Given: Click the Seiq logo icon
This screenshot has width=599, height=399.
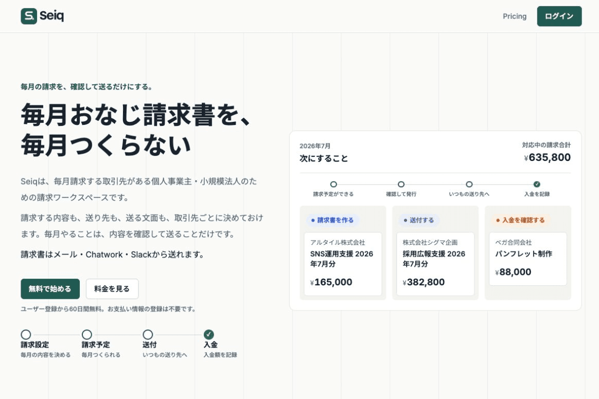Looking at the screenshot, I should point(29,16).
